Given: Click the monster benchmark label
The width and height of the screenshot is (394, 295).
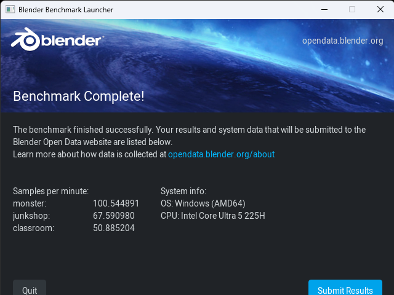Looking at the screenshot, I should [x=30, y=203].
